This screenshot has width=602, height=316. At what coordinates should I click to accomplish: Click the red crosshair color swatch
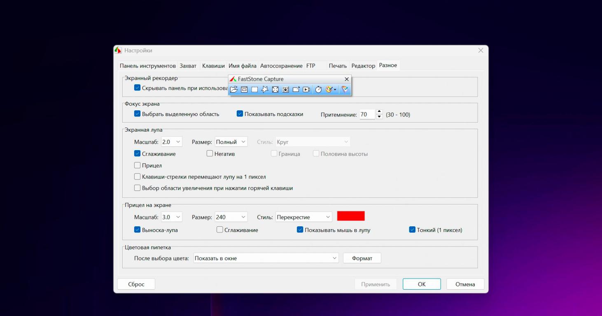pos(351,216)
